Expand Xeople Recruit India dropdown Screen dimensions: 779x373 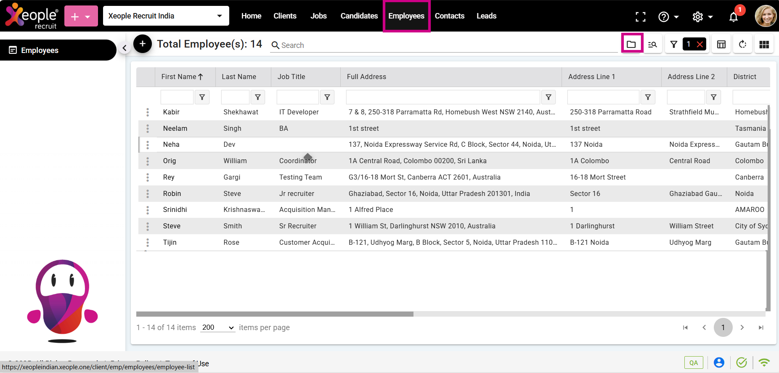pos(166,16)
